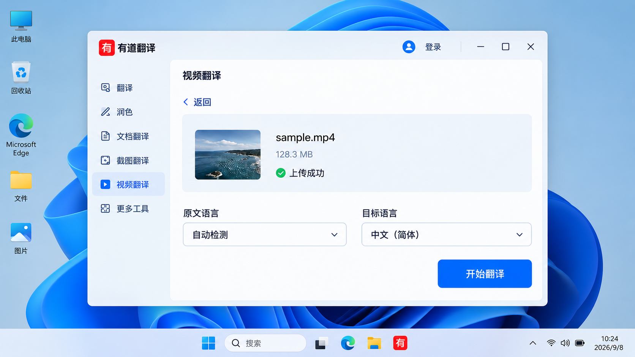Viewport: 635px width, 357px height.
Task: Click the Youdao red logo icon
Action: (107, 48)
